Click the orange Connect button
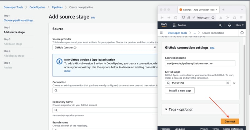Image resolution: width=250 pixels, height=130 pixels. tap(230, 121)
